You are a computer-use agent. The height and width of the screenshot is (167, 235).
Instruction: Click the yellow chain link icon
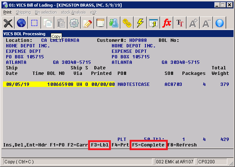click(x=127, y=23)
